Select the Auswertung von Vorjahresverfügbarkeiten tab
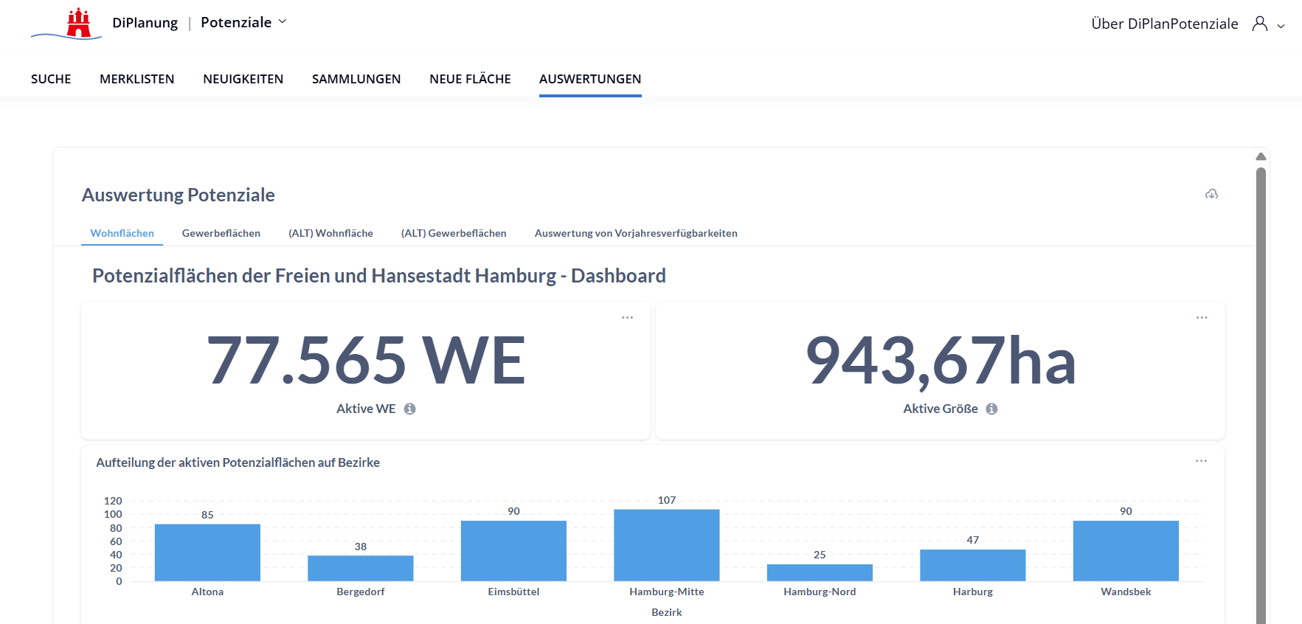 [635, 233]
